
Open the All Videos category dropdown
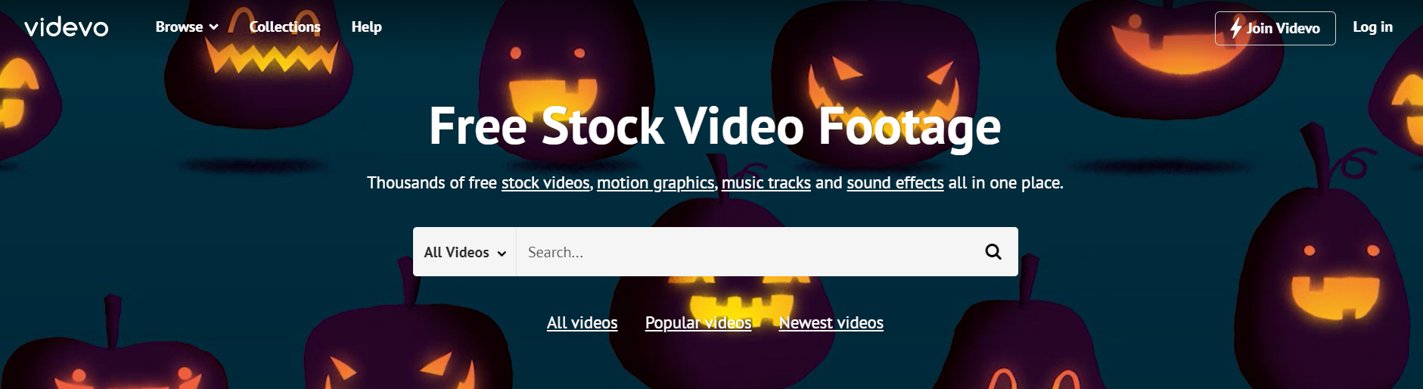pyautogui.click(x=464, y=252)
